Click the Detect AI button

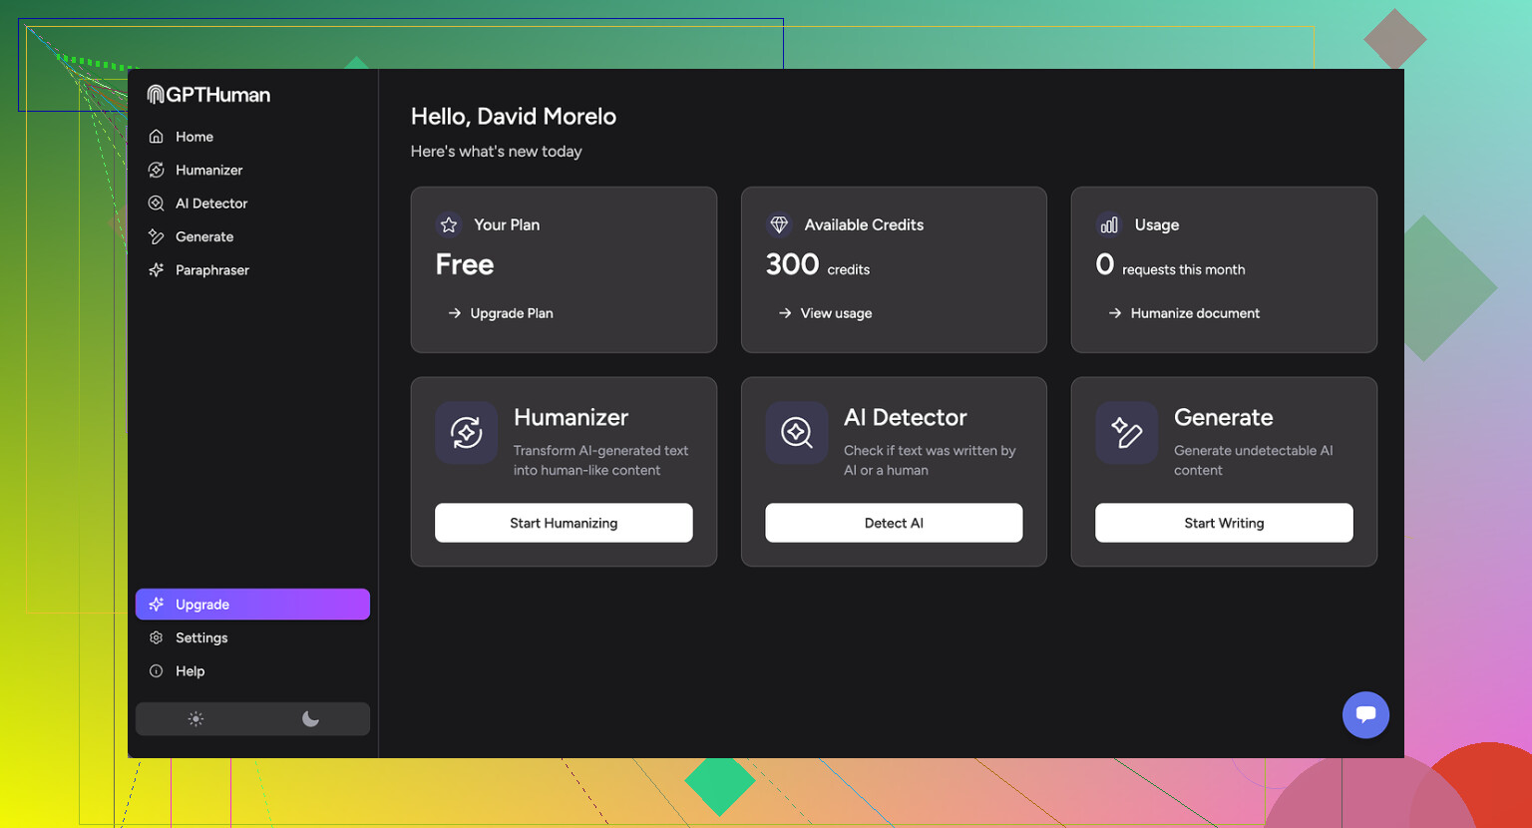click(x=894, y=523)
